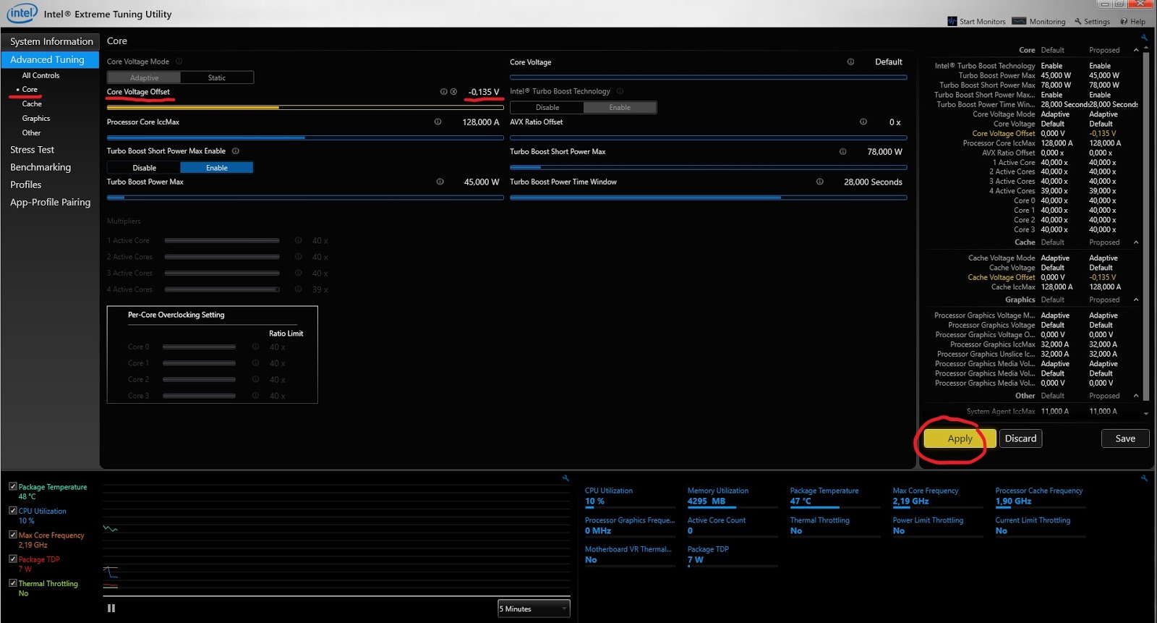Click the Core Voltage Offset slider

coord(305,107)
